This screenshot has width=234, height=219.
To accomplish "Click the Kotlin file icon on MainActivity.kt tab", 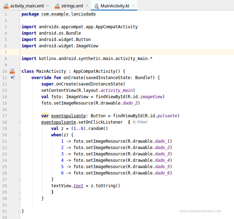I will pos(97,6).
